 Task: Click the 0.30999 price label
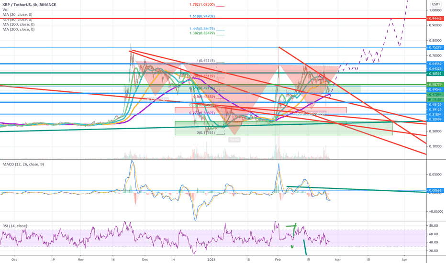435,120
